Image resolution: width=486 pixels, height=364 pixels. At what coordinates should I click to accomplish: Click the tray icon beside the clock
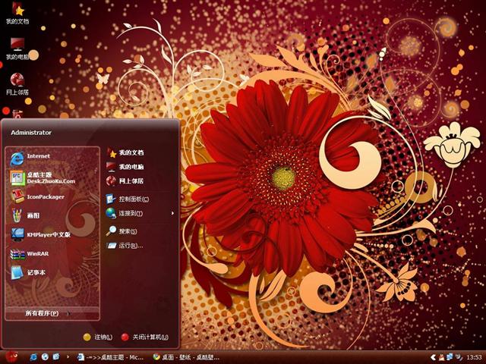click(459, 357)
